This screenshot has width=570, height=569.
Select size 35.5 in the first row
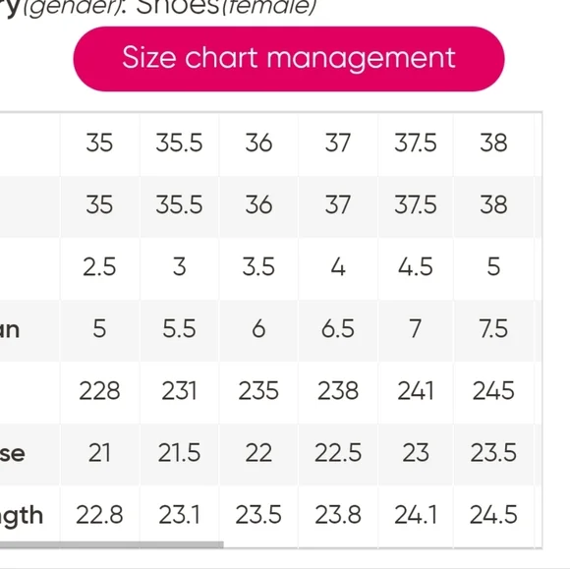pos(179,142)
